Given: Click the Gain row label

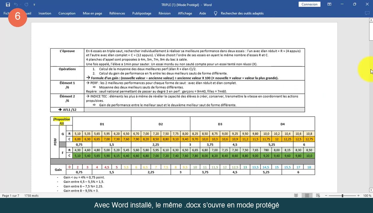Looking at the screenshot, I should (58, 170).
